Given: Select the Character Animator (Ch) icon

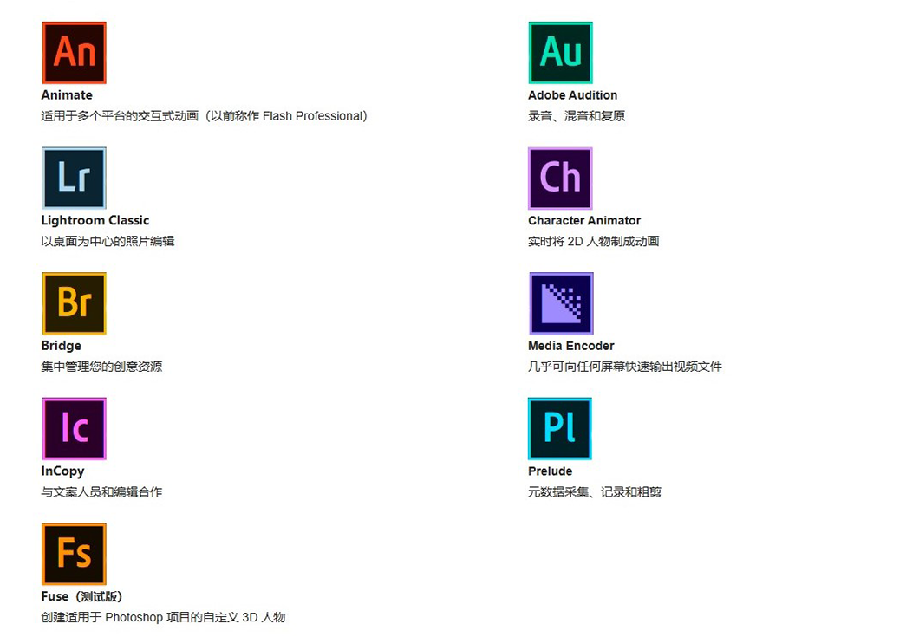Looking at the screenshot, I should pyautogui.click(x=560, y=179).
